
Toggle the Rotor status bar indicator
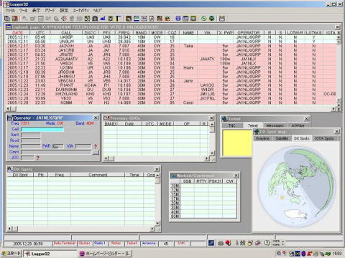point(116,243)
